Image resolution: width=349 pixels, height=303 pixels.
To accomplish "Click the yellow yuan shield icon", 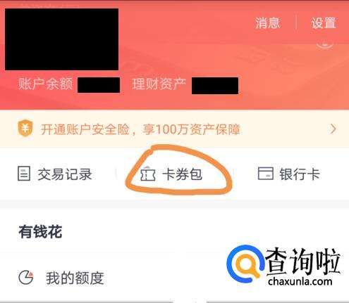I will (x=25, y=128).
